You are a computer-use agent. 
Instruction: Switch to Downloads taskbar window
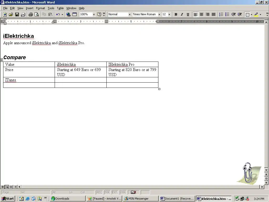tap(68, 199)
